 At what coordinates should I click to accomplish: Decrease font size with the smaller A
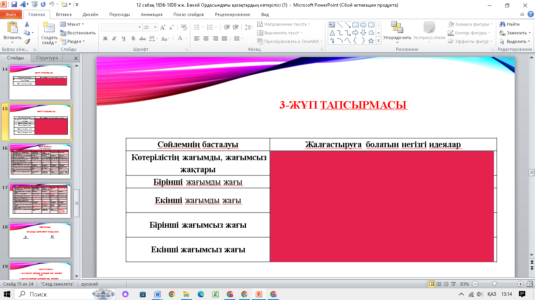click(171, 27)
